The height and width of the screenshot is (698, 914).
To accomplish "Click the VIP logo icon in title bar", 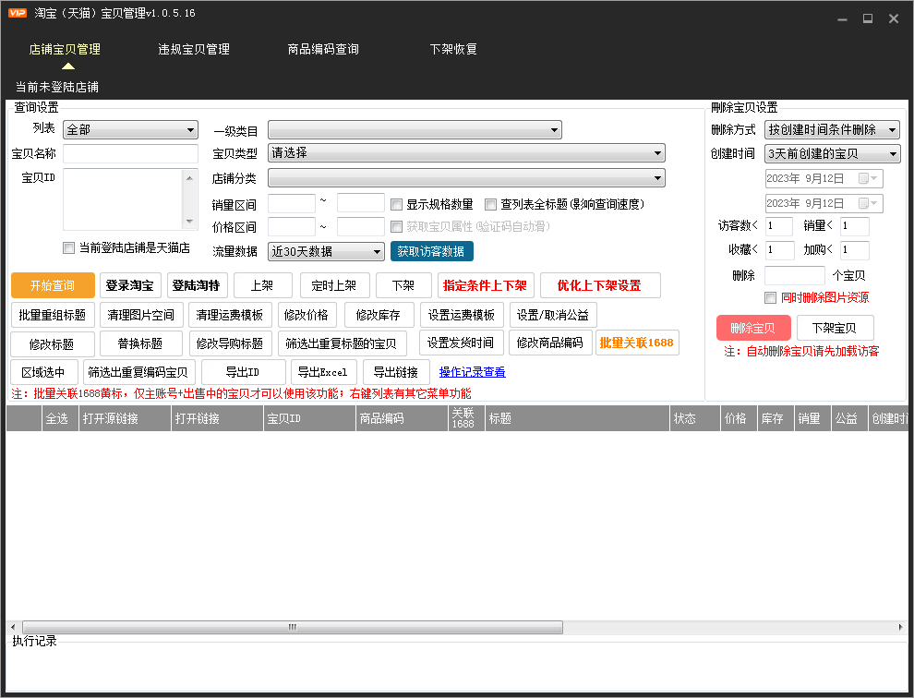I will (x=18, y=13).
